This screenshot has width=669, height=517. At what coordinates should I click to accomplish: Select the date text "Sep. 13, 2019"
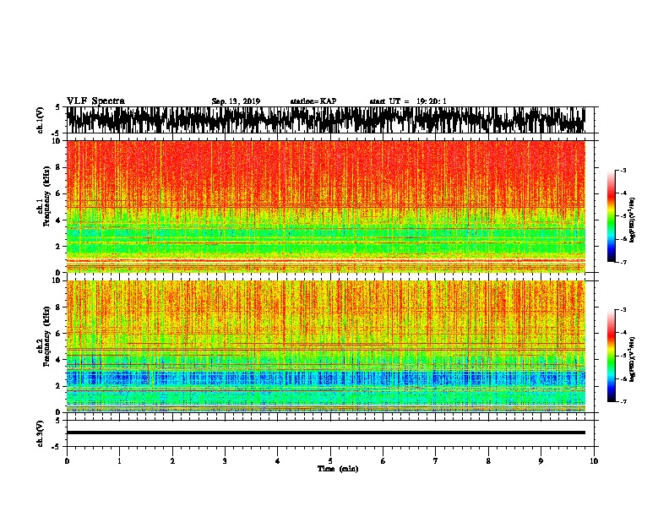click(236, 101)
